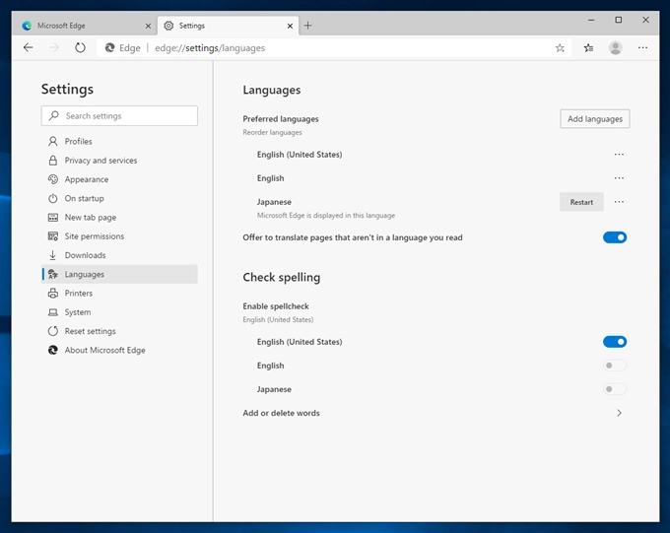Disable spellcheck for English (United States)
This screenshot has width=670, height=533.
click(615, 342)
